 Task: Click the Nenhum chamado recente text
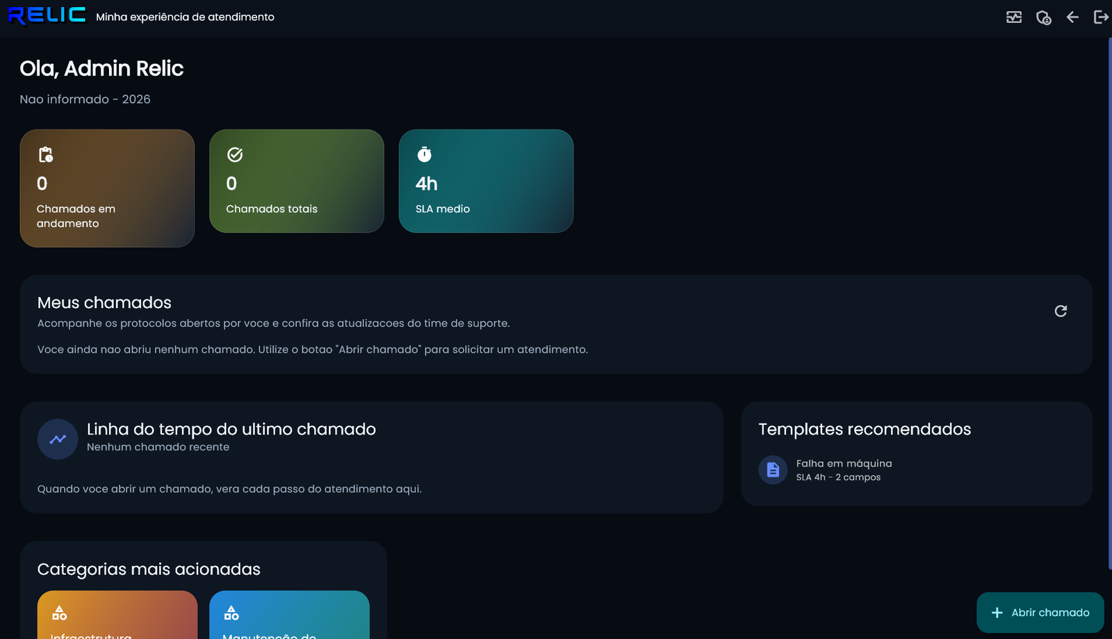click(x=158, y=447)
